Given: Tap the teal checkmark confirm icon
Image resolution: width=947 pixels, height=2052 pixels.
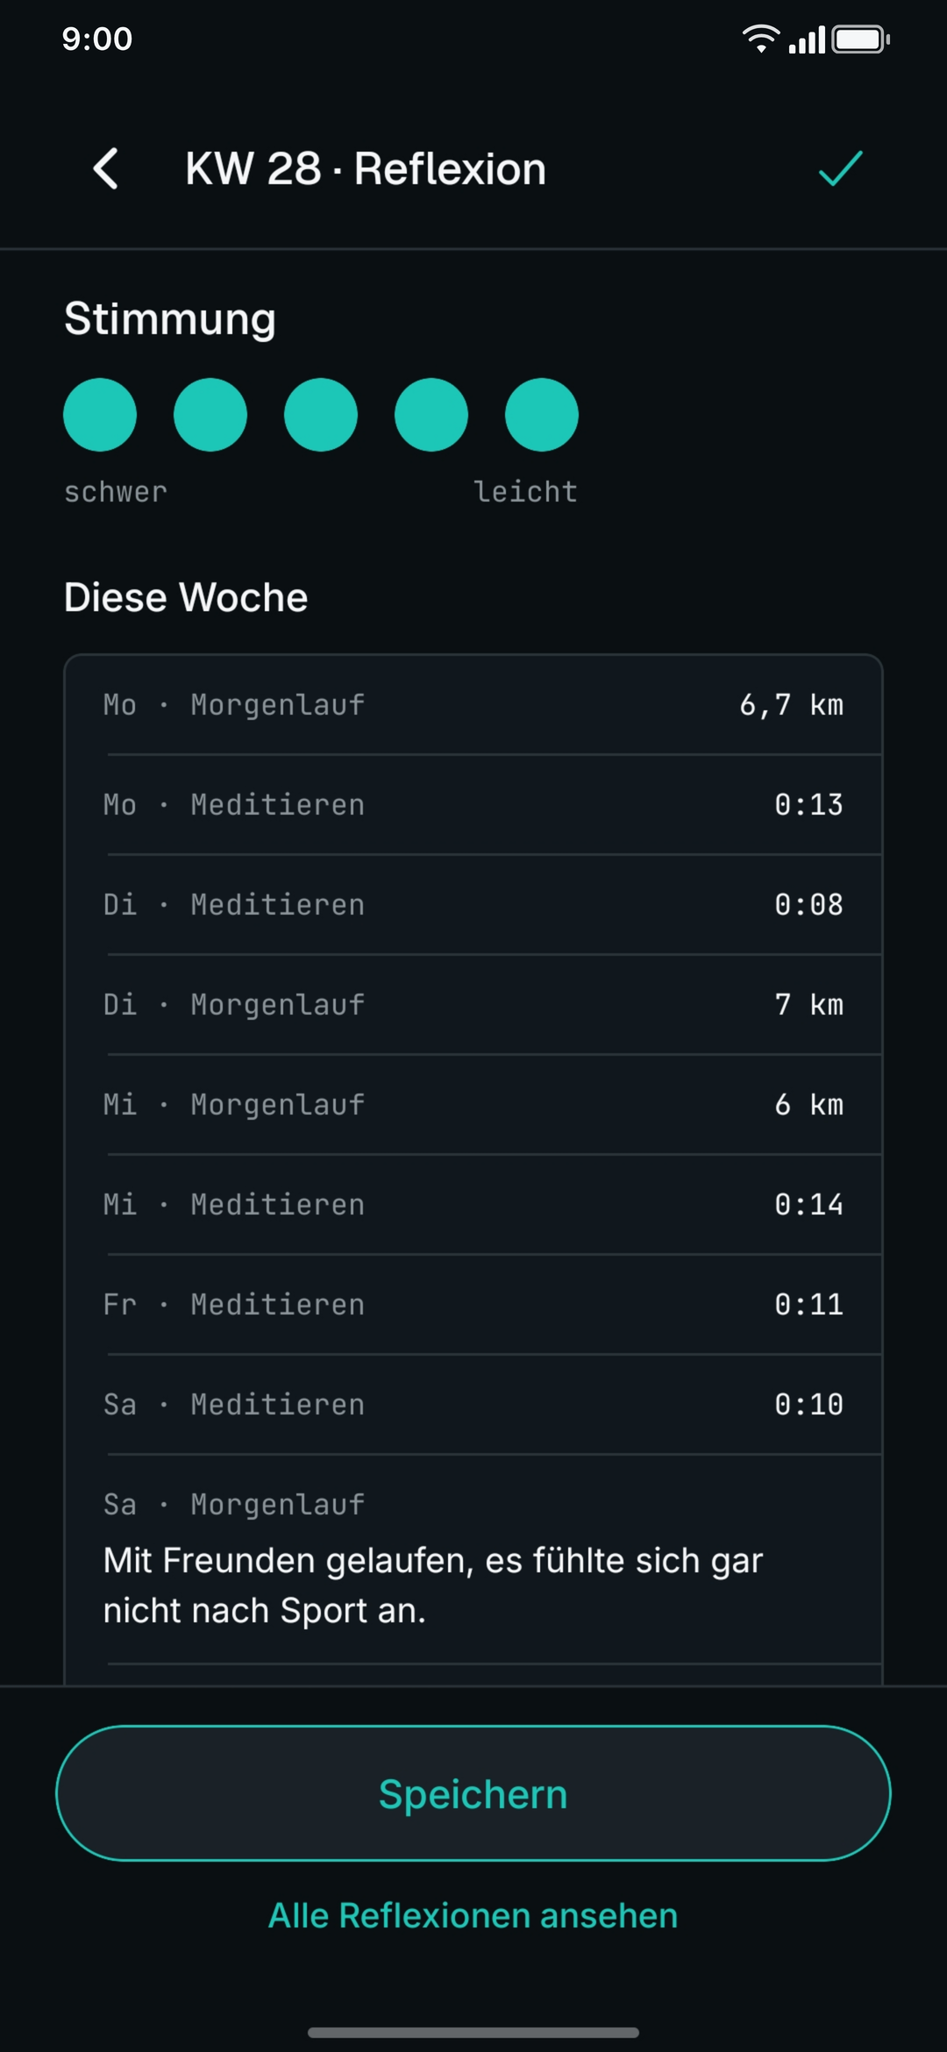Looking at the screenshot, I should click(x=840, y=168).
